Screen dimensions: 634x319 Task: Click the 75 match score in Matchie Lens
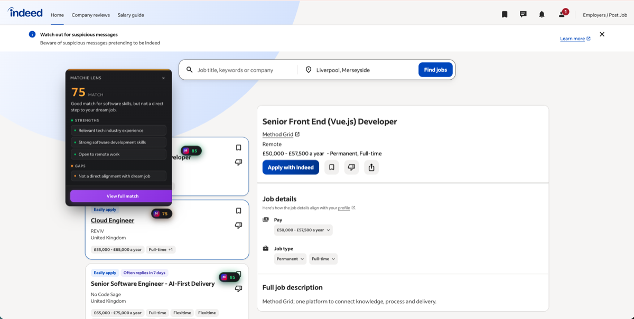coord(78,92)
